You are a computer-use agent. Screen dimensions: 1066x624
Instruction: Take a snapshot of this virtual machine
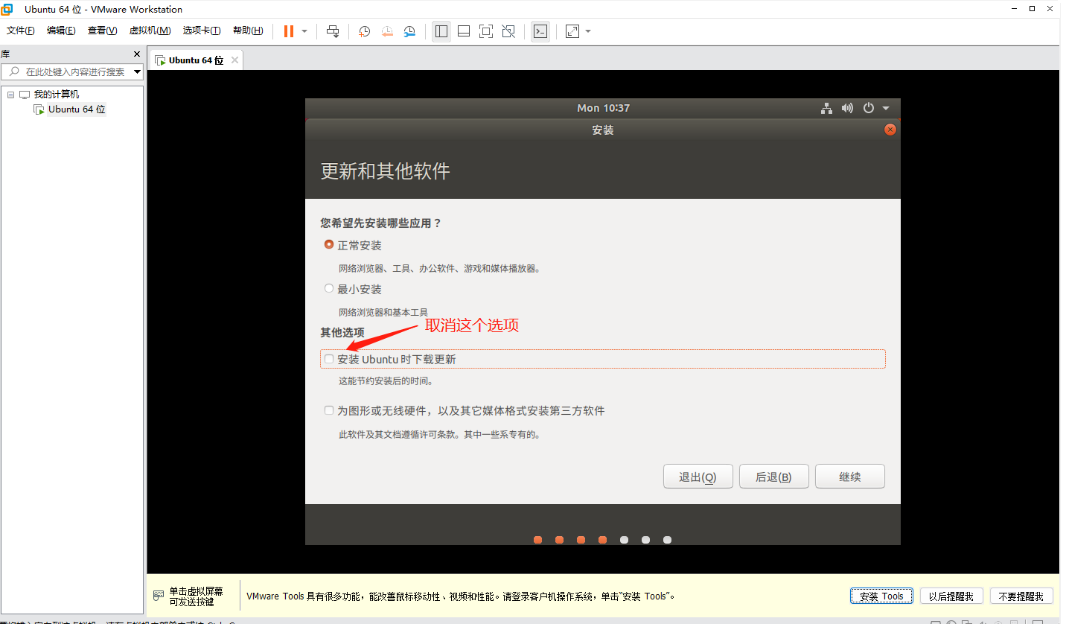364,31
